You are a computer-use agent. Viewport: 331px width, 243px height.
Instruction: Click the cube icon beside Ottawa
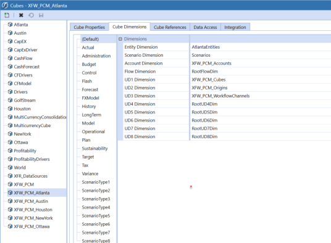point(10,142)
